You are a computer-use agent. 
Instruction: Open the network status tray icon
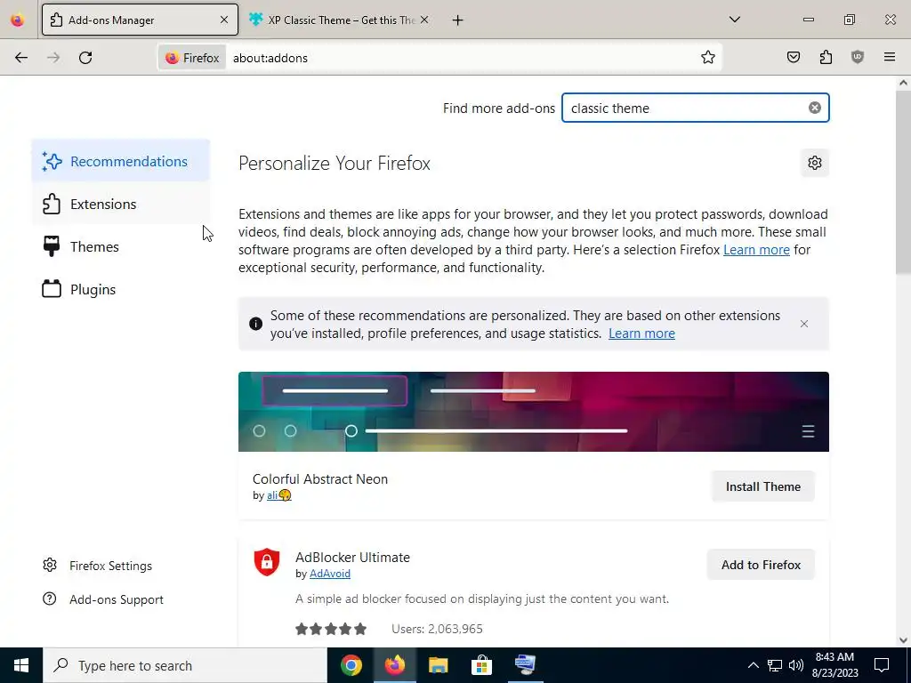pos(775,665)
